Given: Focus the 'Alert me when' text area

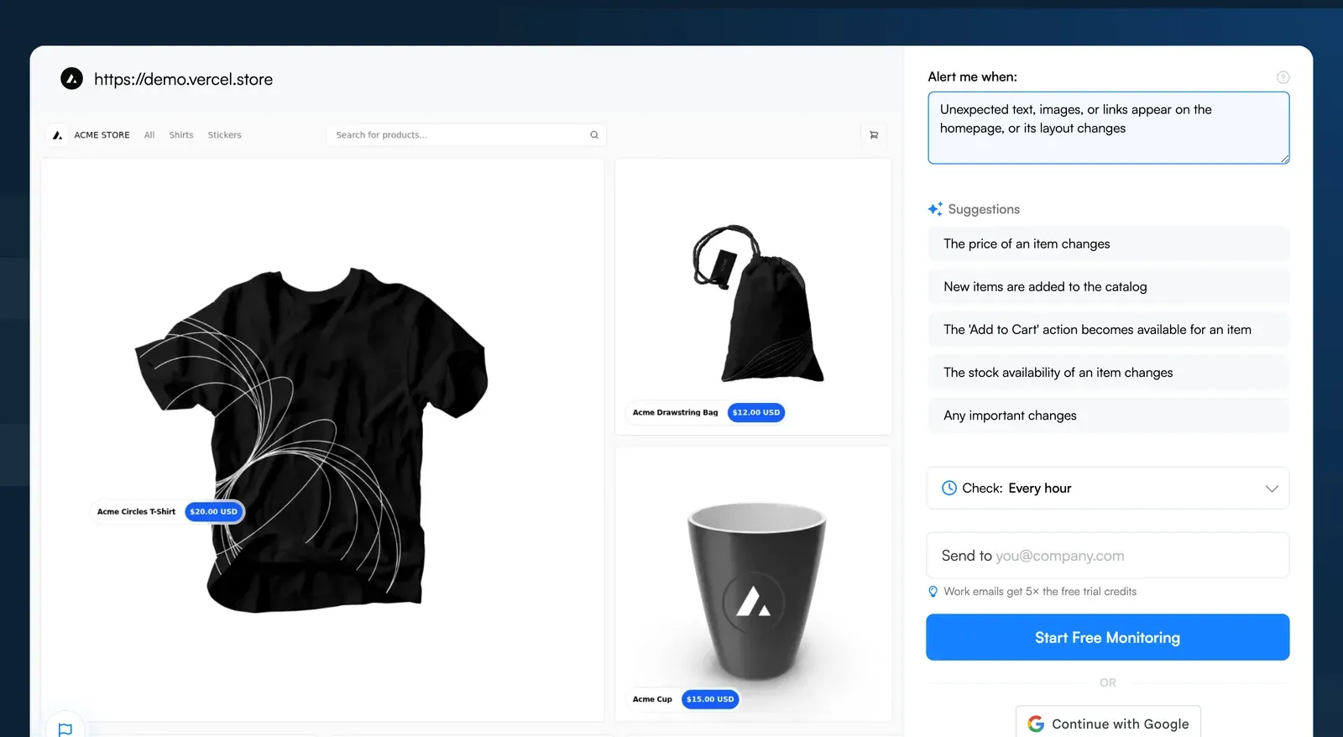Looking at the screenshot, I should (1108, 128).
